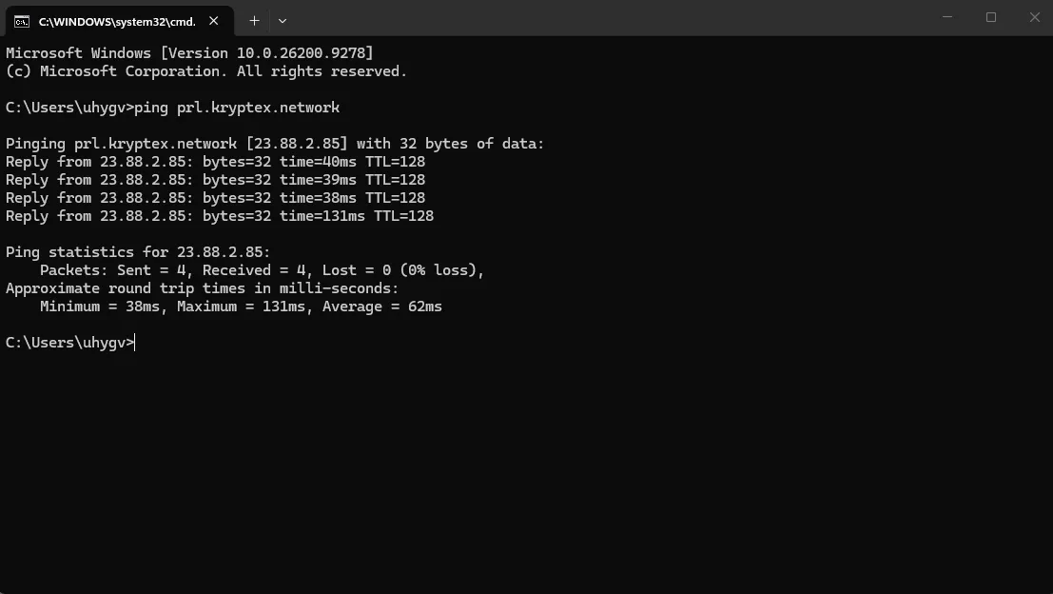Click the 'Packets: Sent = 4' line

pyautogui.click(x=262, y=270)
